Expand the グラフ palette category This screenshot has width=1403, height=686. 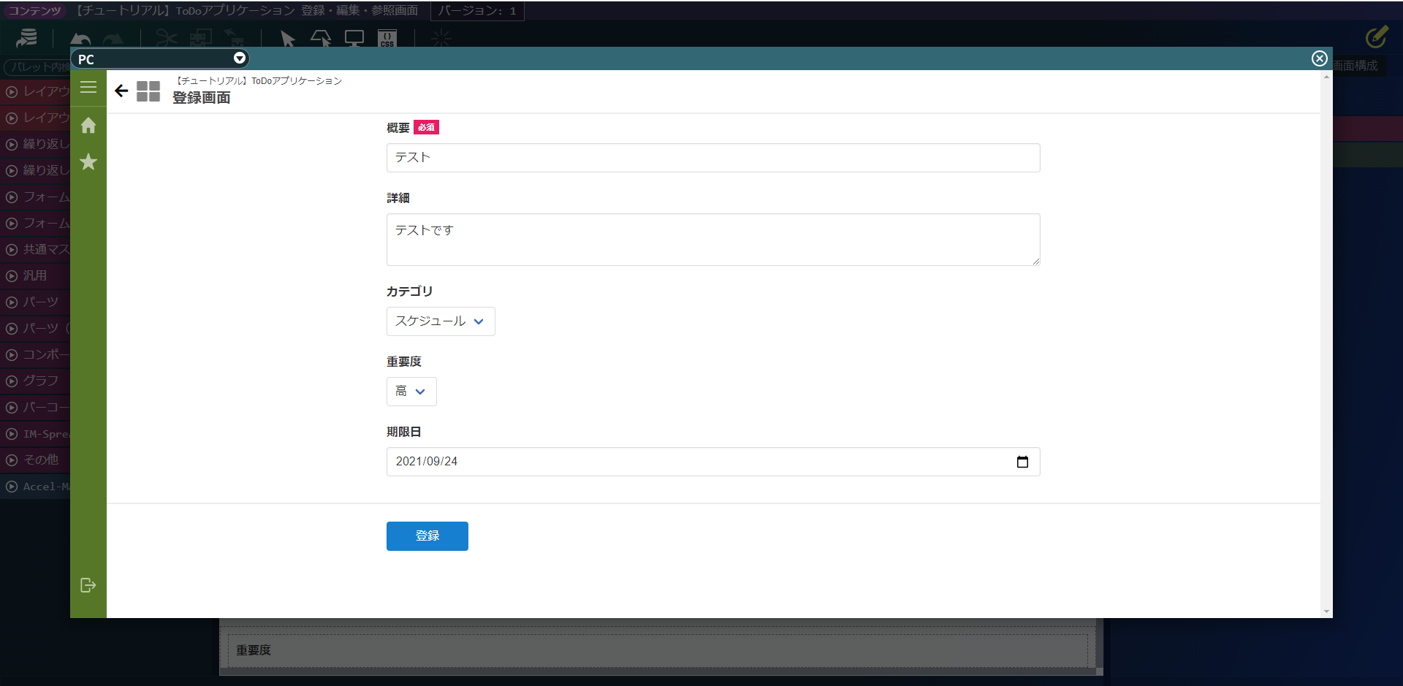point(35,381)
